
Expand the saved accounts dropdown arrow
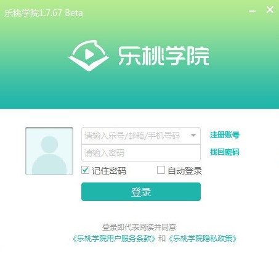pyautogui.click(x=193, y=135)
